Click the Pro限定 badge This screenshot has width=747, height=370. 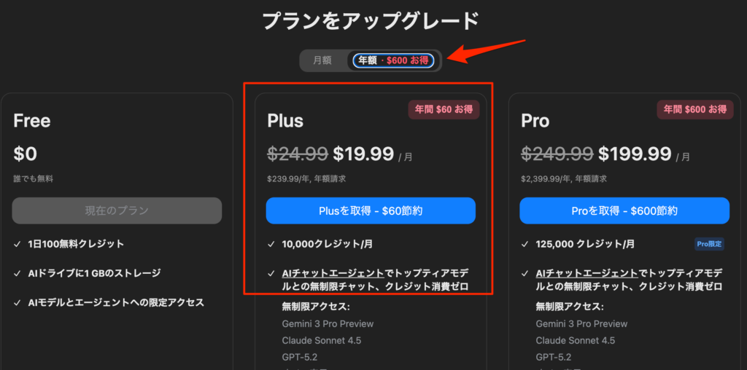pyautogui.click(x=709, y=244)
